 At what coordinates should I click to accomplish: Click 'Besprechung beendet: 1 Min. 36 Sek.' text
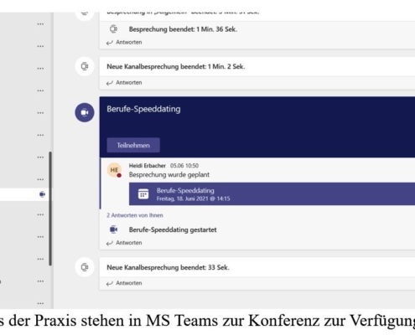183,29
